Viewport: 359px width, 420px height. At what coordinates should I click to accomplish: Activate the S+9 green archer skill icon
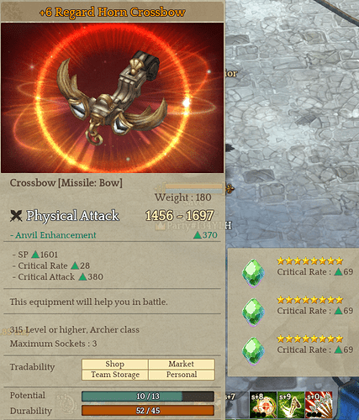(290, 405)
